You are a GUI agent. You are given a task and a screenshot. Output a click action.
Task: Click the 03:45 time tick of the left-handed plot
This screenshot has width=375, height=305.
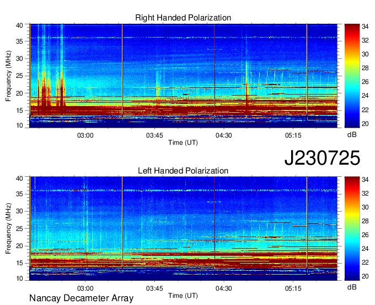pos(154,288)
